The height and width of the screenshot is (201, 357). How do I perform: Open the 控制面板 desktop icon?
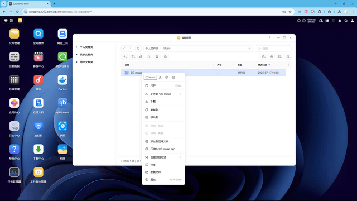pyautogui.click(x=14, y=57)
